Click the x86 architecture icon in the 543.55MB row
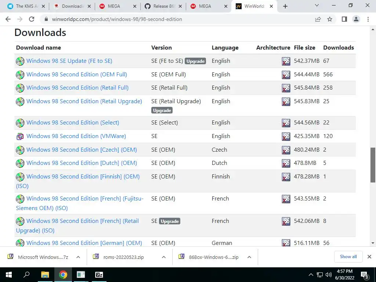This screenshot has height=282, width=376. 286,199
